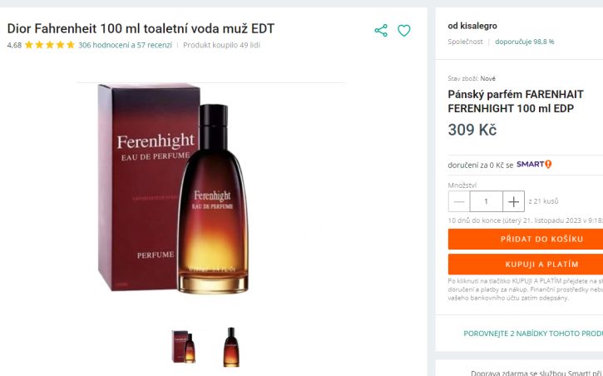Open 306 hodnocení a 57 recenzí link

tap(125, 45)
